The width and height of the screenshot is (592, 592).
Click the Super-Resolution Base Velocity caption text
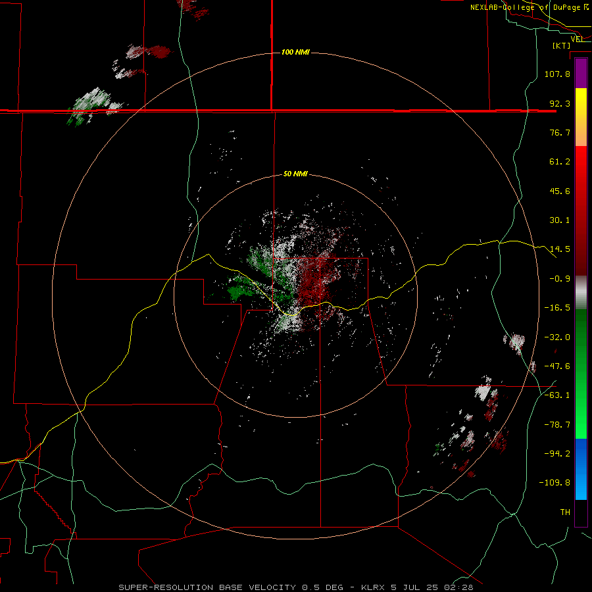tap(207, 587)
